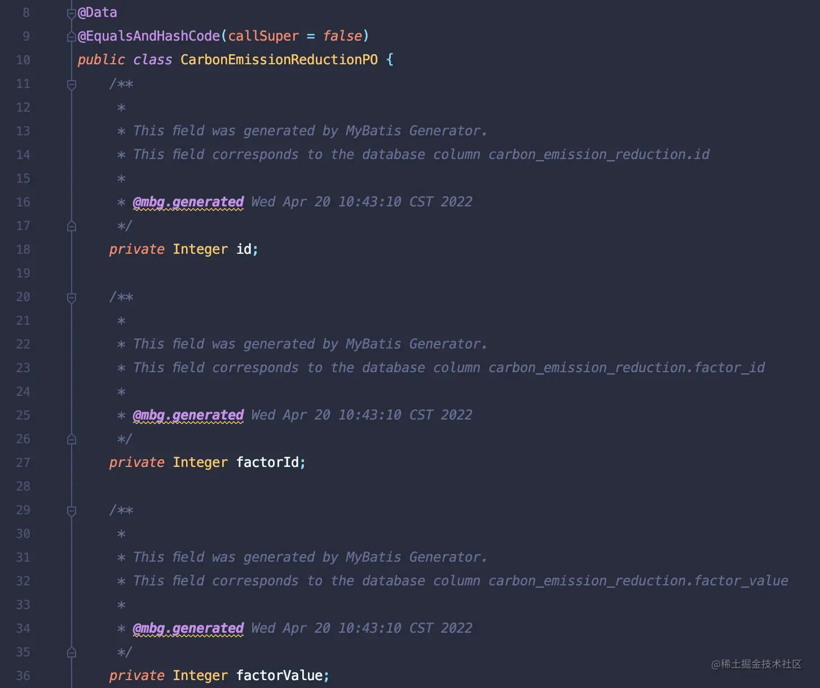Click the CarbonEmissionReductionPO class name
820x688 pixels.
279,60
